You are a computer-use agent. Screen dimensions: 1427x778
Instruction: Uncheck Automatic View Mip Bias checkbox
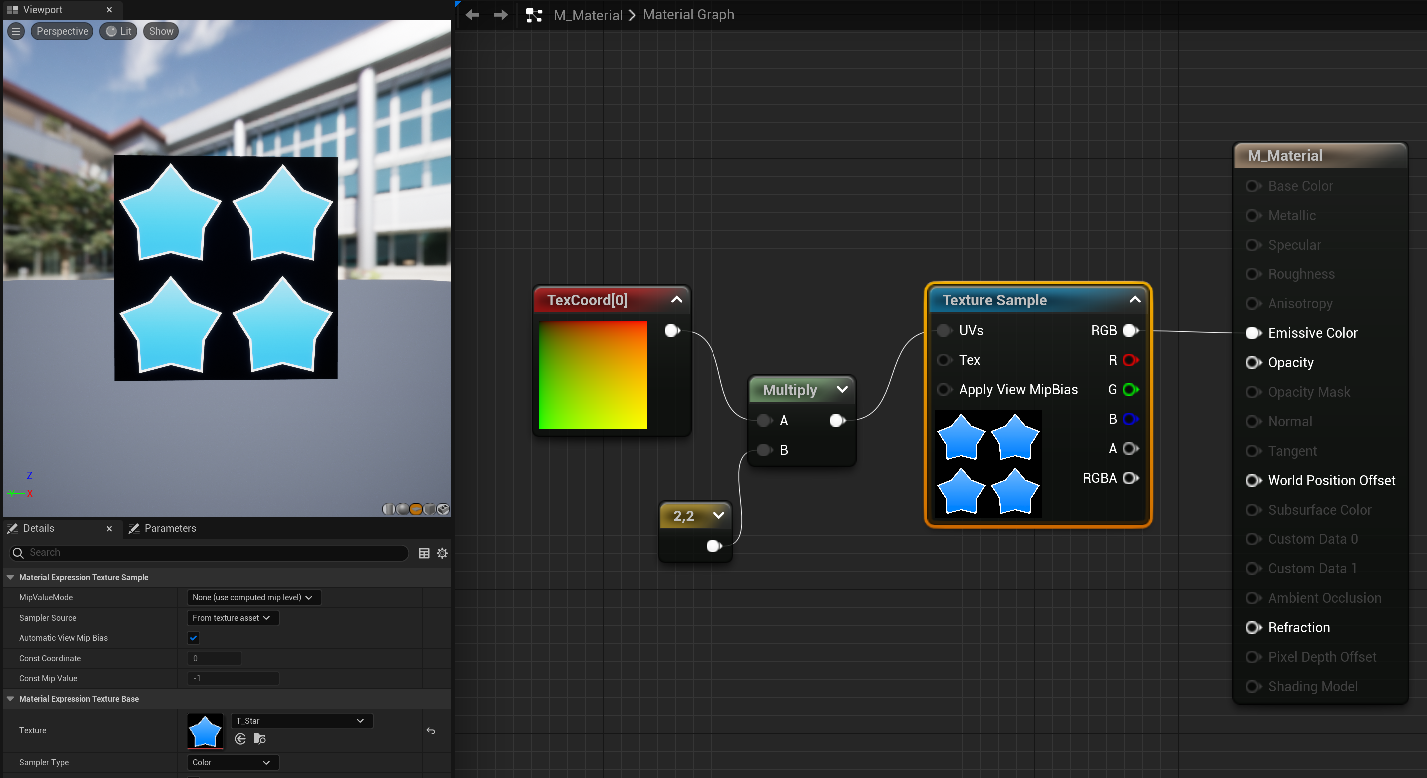coord(193,638)
